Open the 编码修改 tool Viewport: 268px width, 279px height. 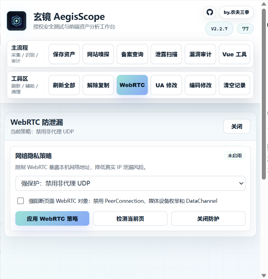200,85
